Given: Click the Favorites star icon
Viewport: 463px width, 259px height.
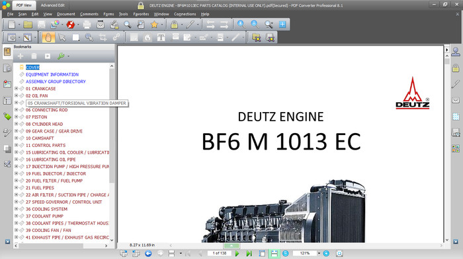Looking at the screenshot, I should coord(154,24).
